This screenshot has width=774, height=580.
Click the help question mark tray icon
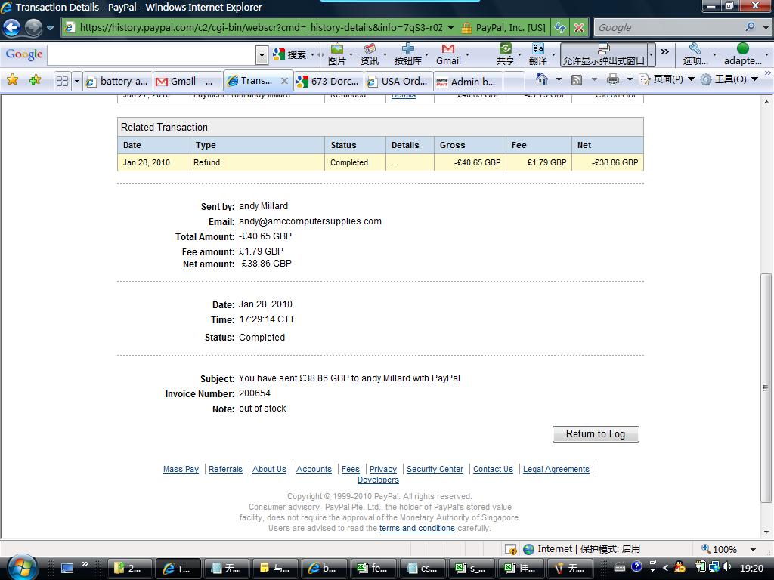click(x=636, y=567)
